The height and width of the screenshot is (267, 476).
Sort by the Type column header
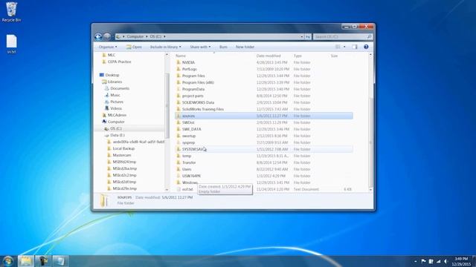pos(297,56)
